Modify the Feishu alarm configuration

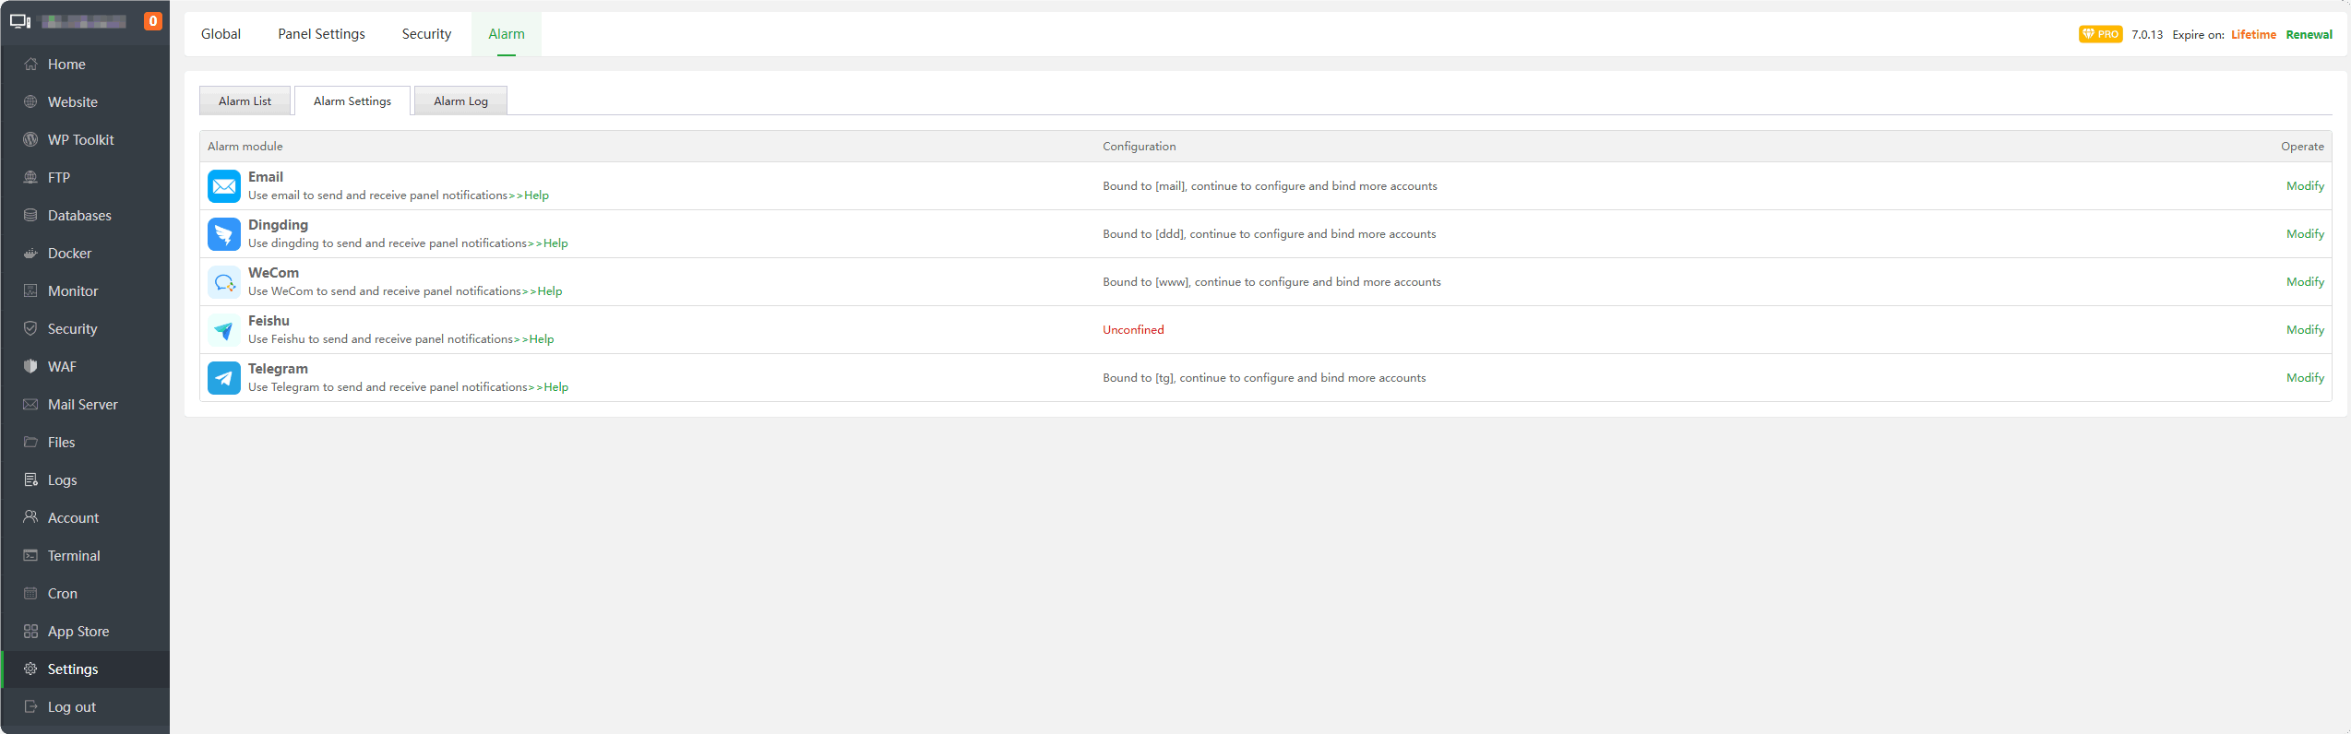click(2304, 330)
